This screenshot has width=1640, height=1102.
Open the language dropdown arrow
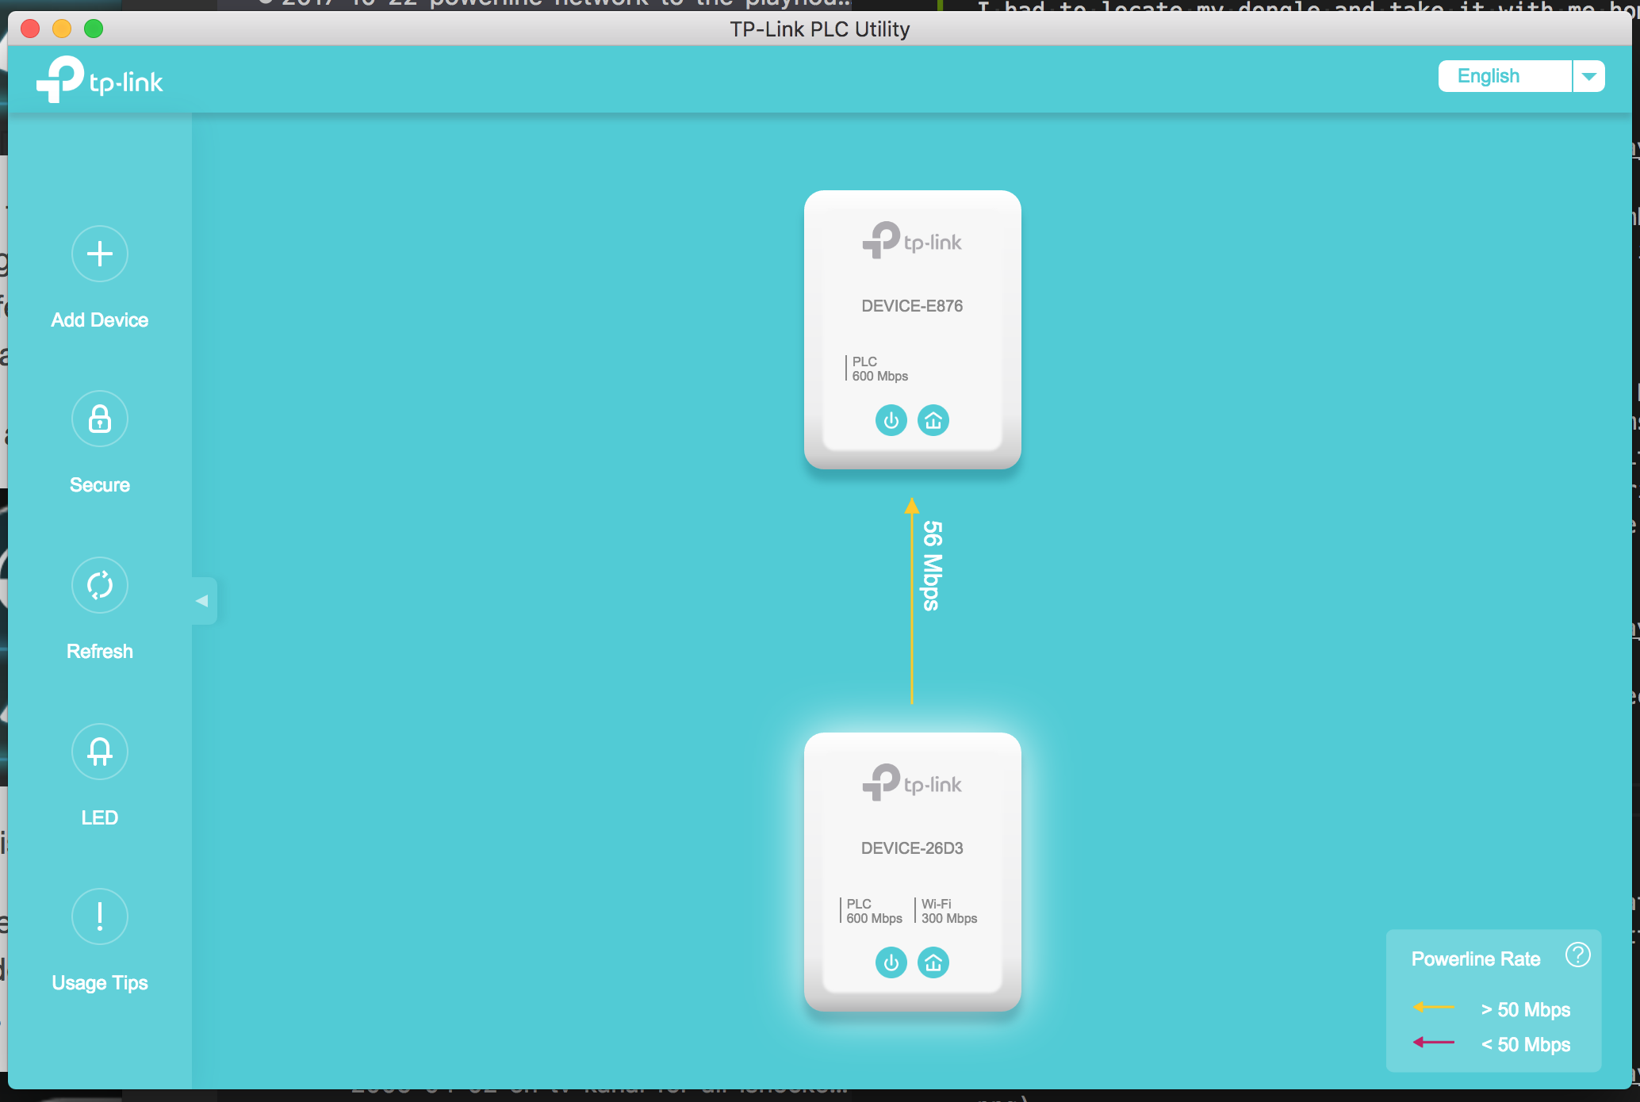tap(1588, 76)
